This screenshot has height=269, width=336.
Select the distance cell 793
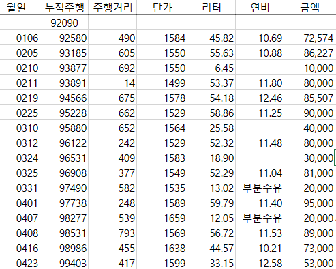[112, 233]
